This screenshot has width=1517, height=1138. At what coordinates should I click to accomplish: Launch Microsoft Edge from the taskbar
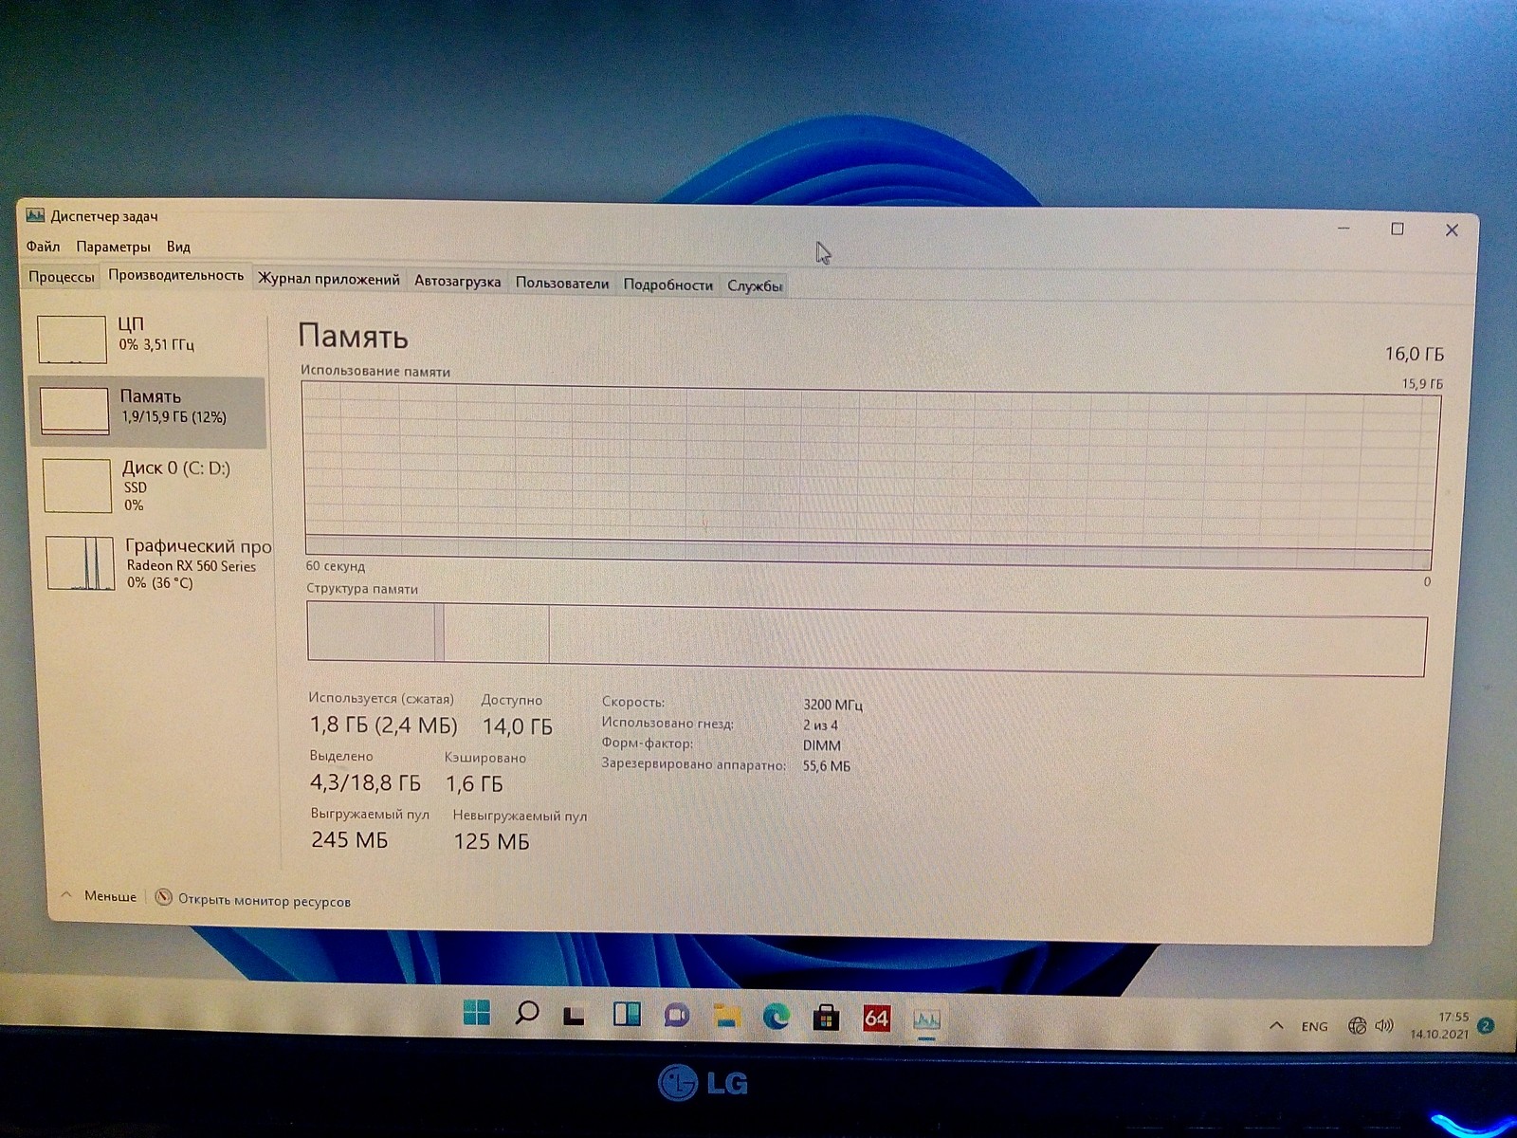pyautogui.click(x=777, y=1018)
